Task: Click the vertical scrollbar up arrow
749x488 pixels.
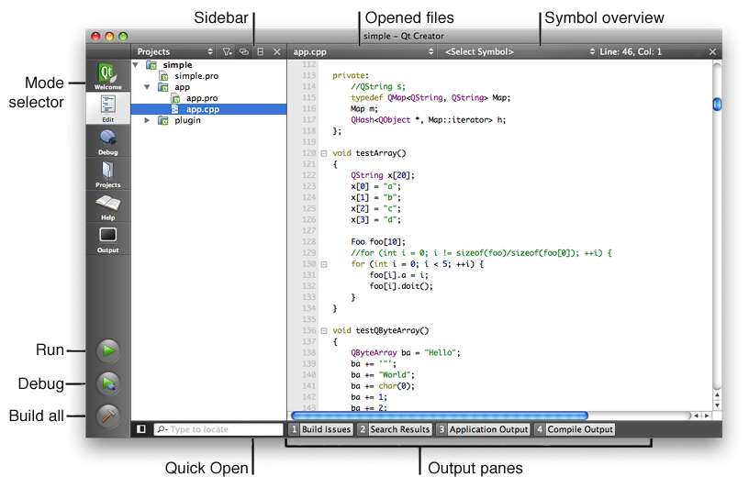Action: pyautogui.click(x=717, y=395)
